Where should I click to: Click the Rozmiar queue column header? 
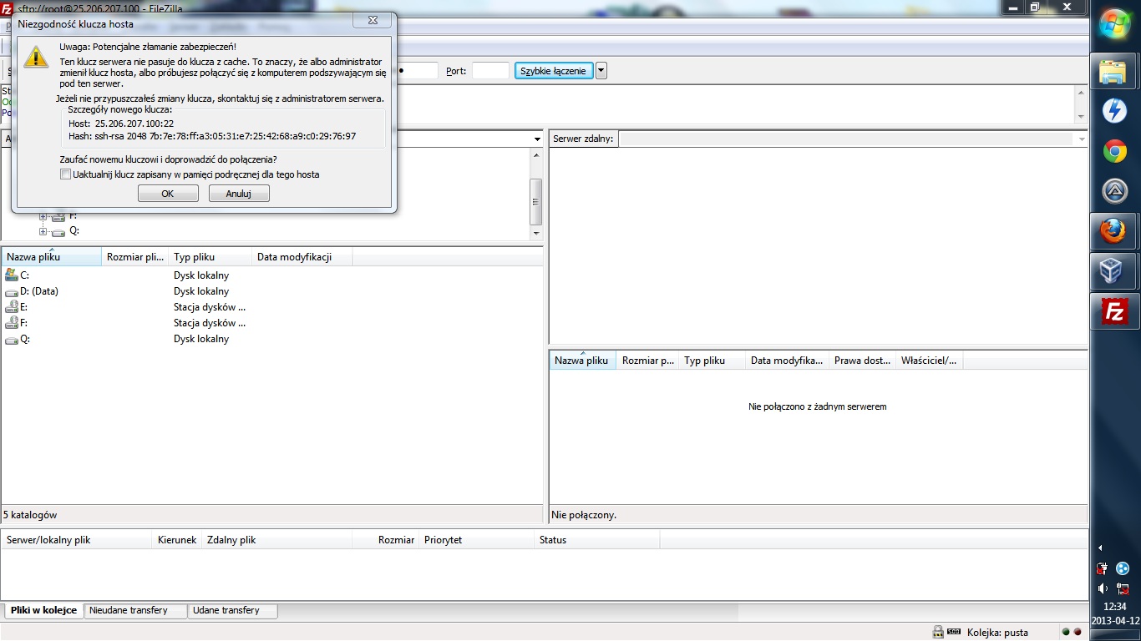click(386, 540)
